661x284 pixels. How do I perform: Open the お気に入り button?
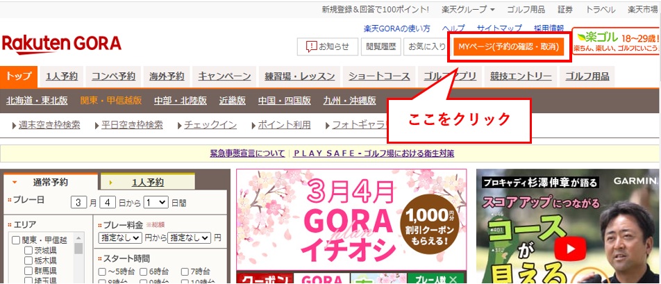426,47
